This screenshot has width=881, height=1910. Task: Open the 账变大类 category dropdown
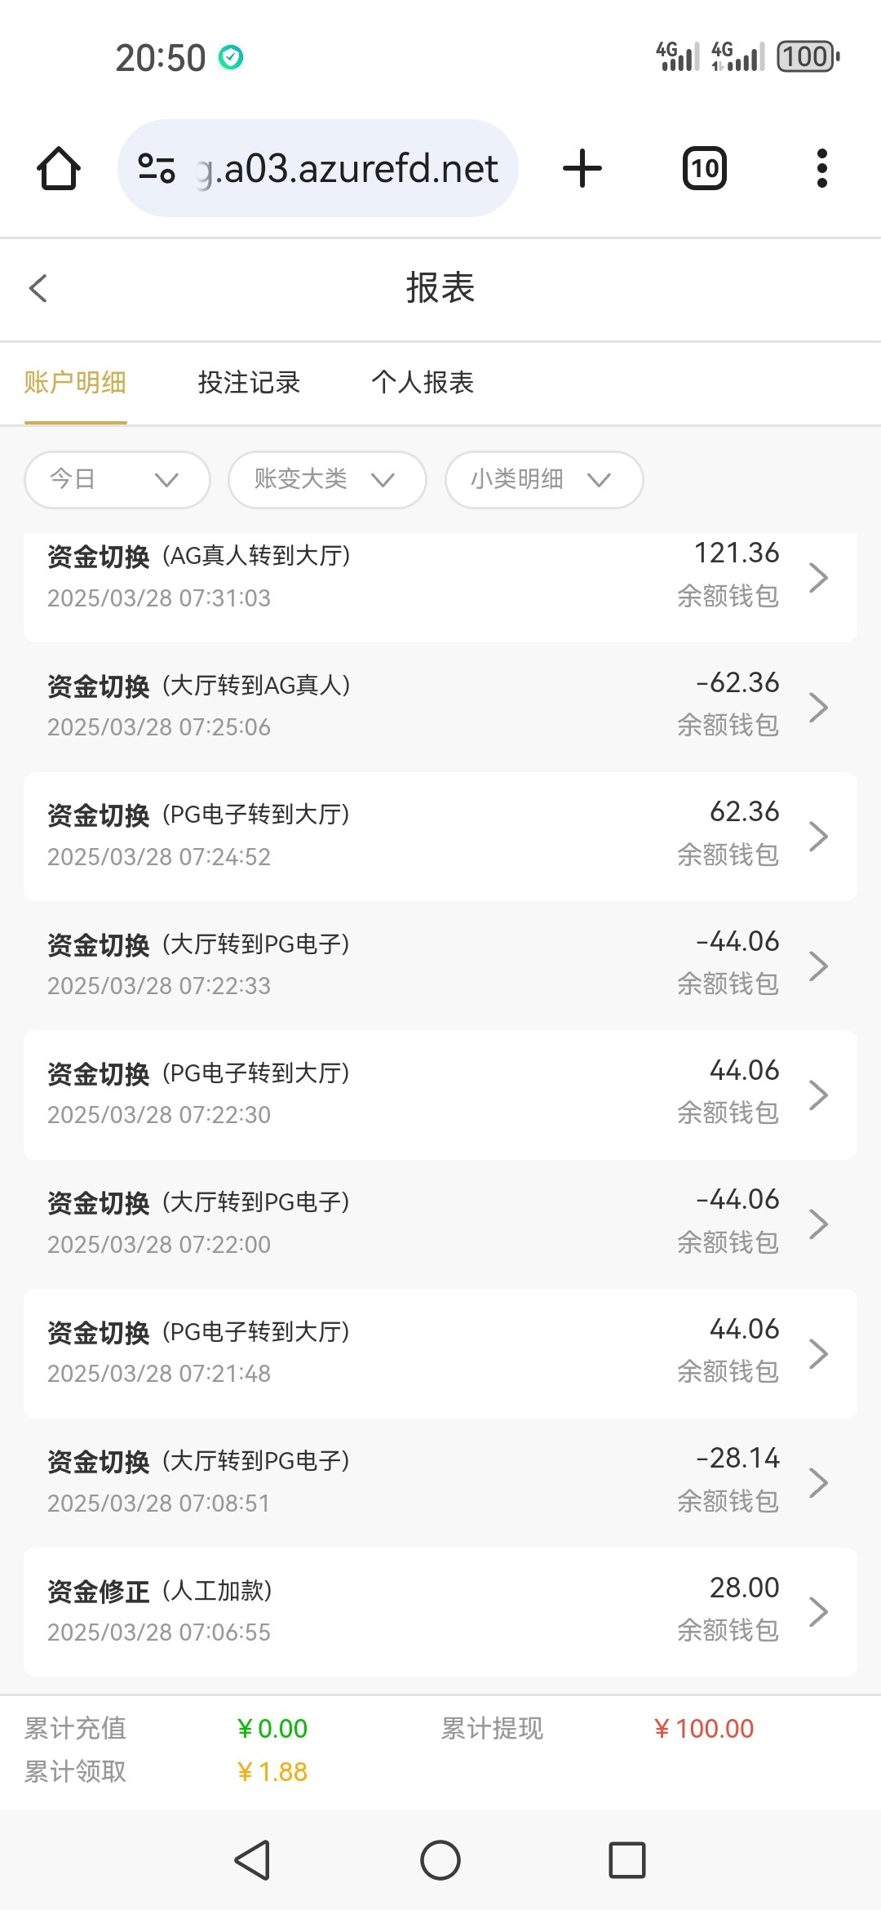(x=327, y=480)
